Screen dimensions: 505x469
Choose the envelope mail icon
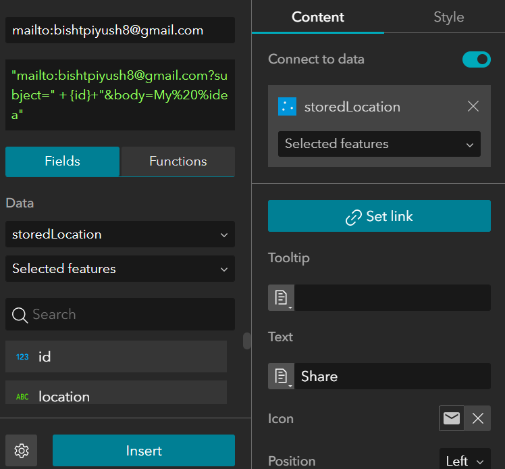452,418
